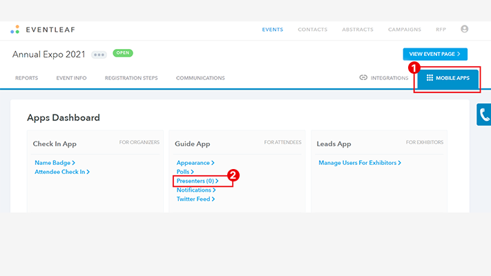Open the Name Badge link

pyautogui.click(x=55, y=163)
